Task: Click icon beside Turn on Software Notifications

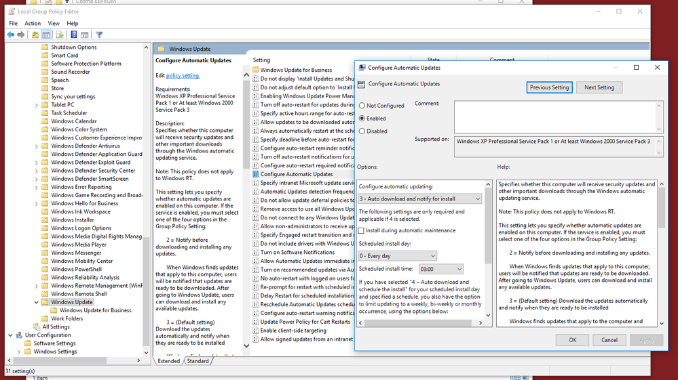Action: pyautogui.click(x=256, y=253)
